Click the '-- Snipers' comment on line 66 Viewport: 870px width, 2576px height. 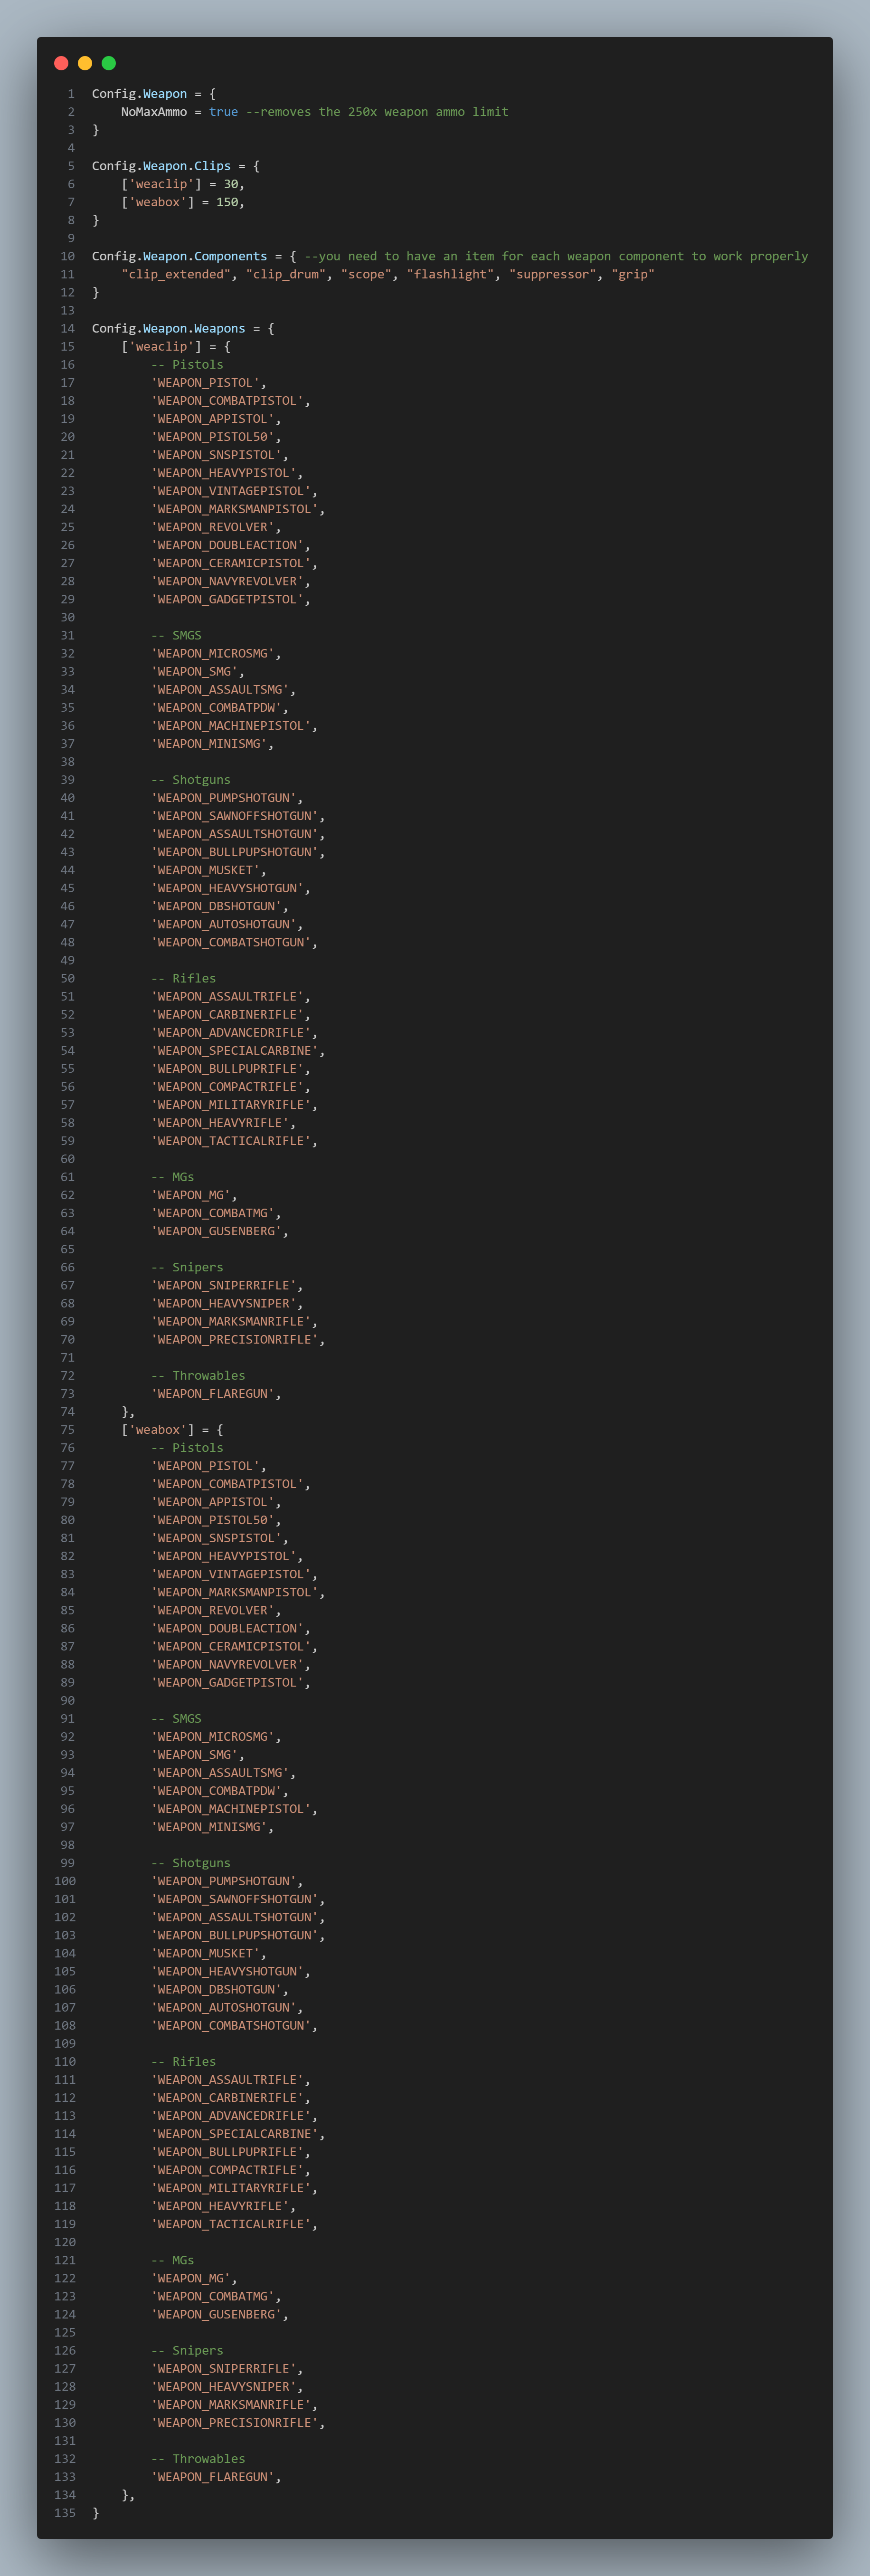187,1267
